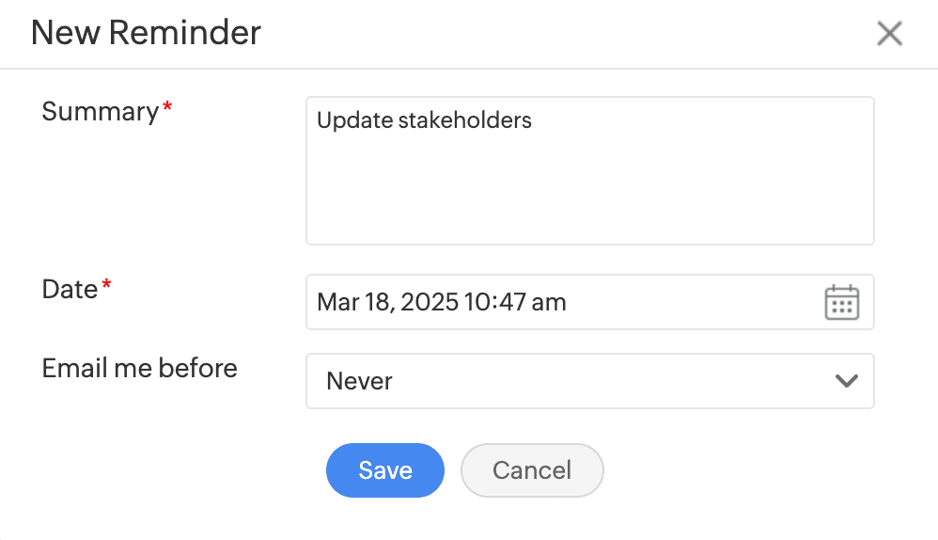Click empty space below Update stakeholders text
Image resolution: width=938 pixels, height=540 pixels.
tap(589, 198)
